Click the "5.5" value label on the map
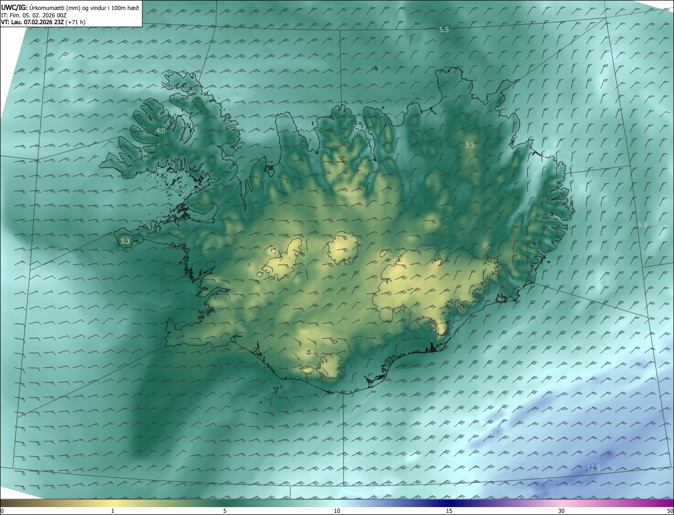 pyautogui.click(x=444, y=30)
